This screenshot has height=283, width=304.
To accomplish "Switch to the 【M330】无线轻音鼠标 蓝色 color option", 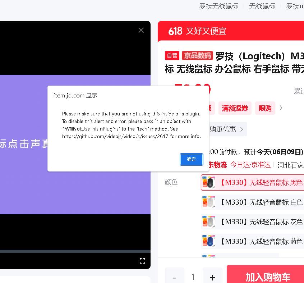I will pos(252,241).
